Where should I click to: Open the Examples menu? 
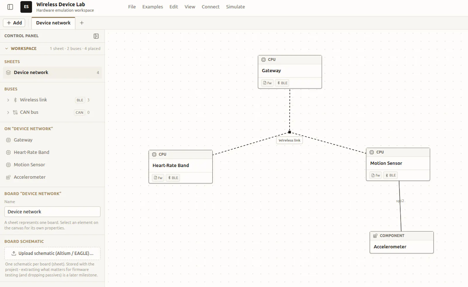[153, 7]
